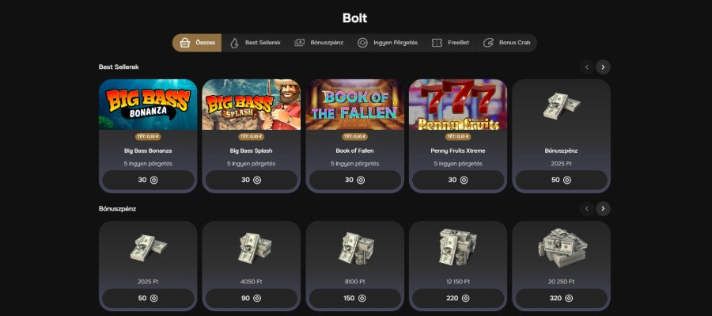The width and height of the screenshot is (712, 316).
Task: Open the Big Bass Bonanza game thumbnail
Action: pos(148,105)
